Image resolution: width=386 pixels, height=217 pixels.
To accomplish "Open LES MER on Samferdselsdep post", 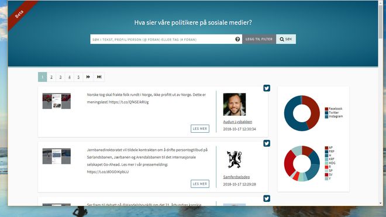I will click(200, 184).
